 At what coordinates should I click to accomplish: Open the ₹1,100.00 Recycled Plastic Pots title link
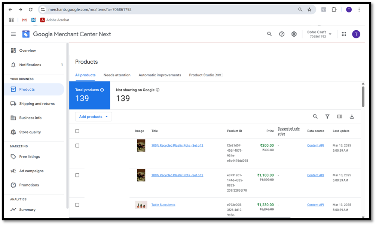177,175
